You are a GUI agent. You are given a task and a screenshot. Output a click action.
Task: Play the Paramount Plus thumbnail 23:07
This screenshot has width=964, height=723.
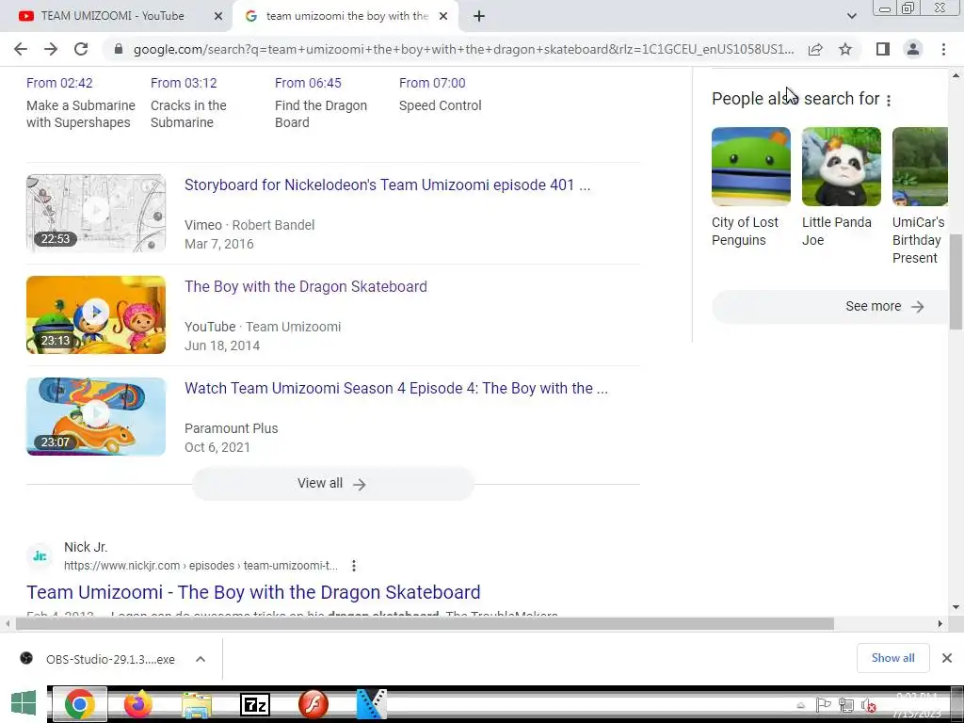(x=96, y=416)
